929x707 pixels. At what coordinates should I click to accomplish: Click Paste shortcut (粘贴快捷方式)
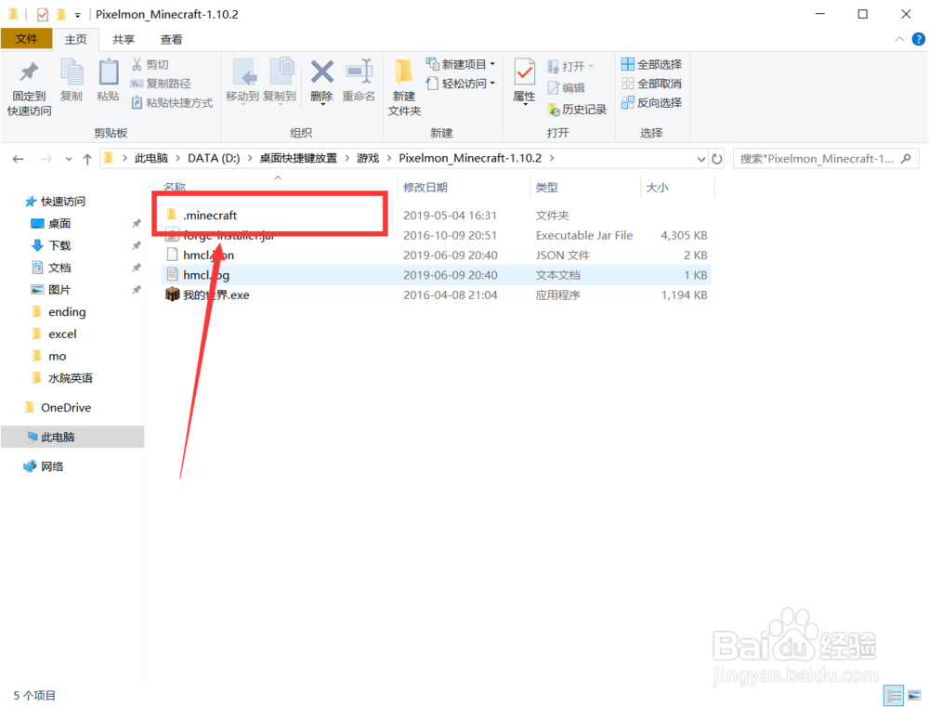point(172,102)
